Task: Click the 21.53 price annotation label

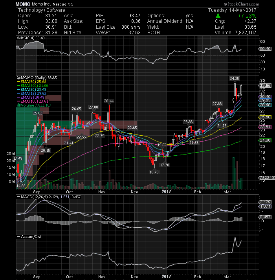Action: coord(194,142)
